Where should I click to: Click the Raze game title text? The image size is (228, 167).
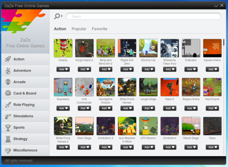coord(212,138)
